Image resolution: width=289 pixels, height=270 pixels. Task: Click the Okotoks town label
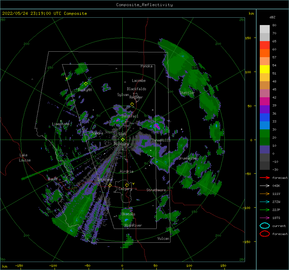[x=128, y=214]
